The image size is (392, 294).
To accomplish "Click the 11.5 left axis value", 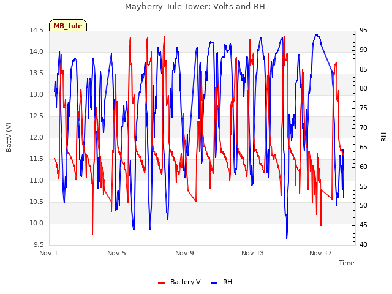I will click(x=37, y=159).
